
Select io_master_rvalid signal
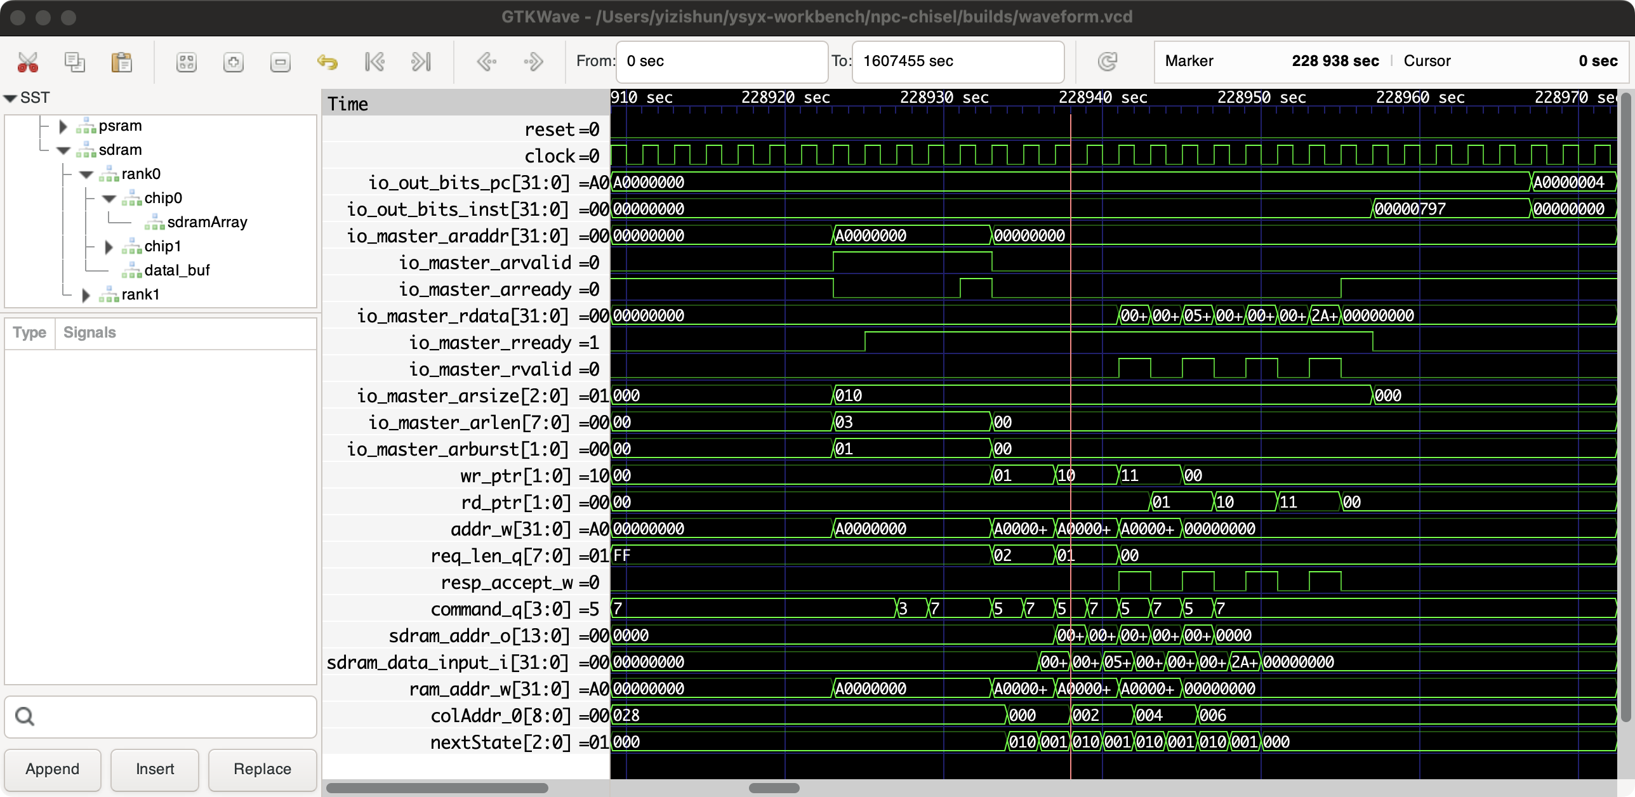pyautogui.click(x=466, y=369)
